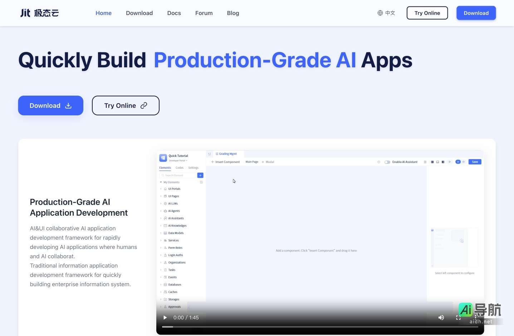Screen dimensions: 514x336
Task: Toggle the bottom panel layout icon
Action: [x=437, y=162]
